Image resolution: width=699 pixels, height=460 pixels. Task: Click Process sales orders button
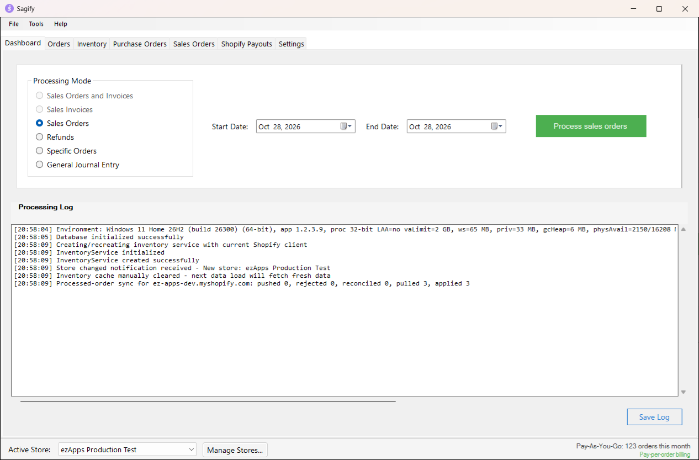[x=591, y=126]
